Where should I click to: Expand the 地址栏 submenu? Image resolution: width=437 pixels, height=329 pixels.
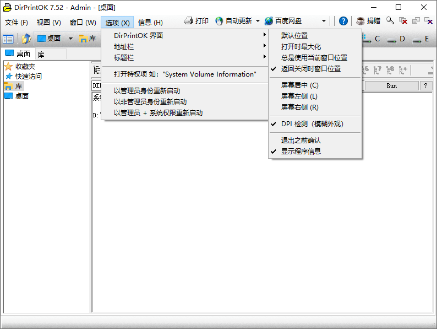coord(185,47)
